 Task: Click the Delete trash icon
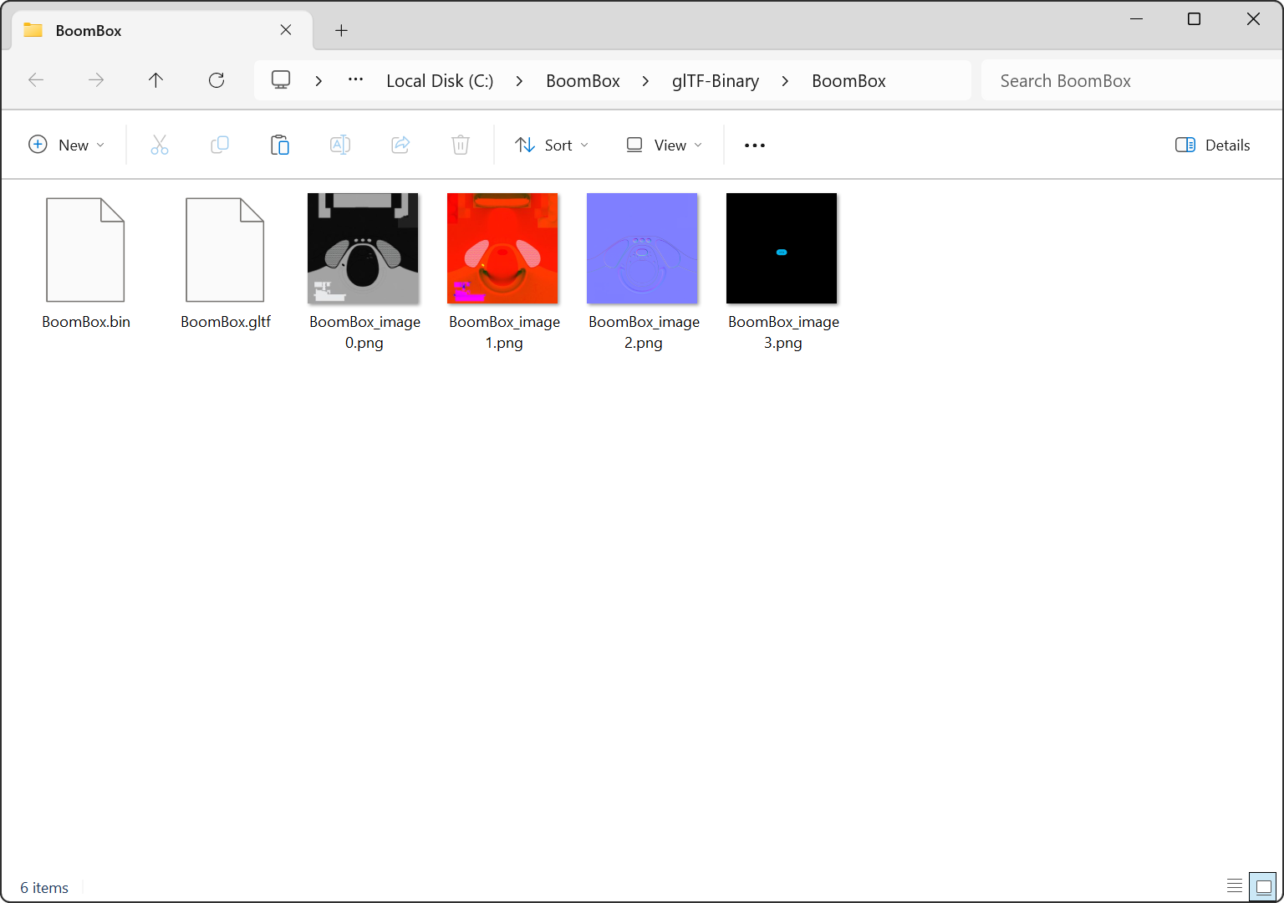coord(461,145)
